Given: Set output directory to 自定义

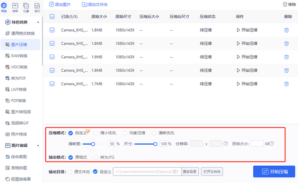Looking at the screenshot, I should (95, 172).
